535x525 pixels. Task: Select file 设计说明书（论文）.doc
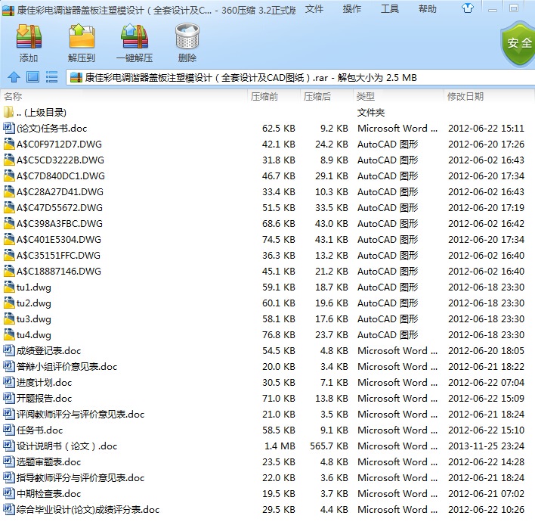[x=267, y=446]
